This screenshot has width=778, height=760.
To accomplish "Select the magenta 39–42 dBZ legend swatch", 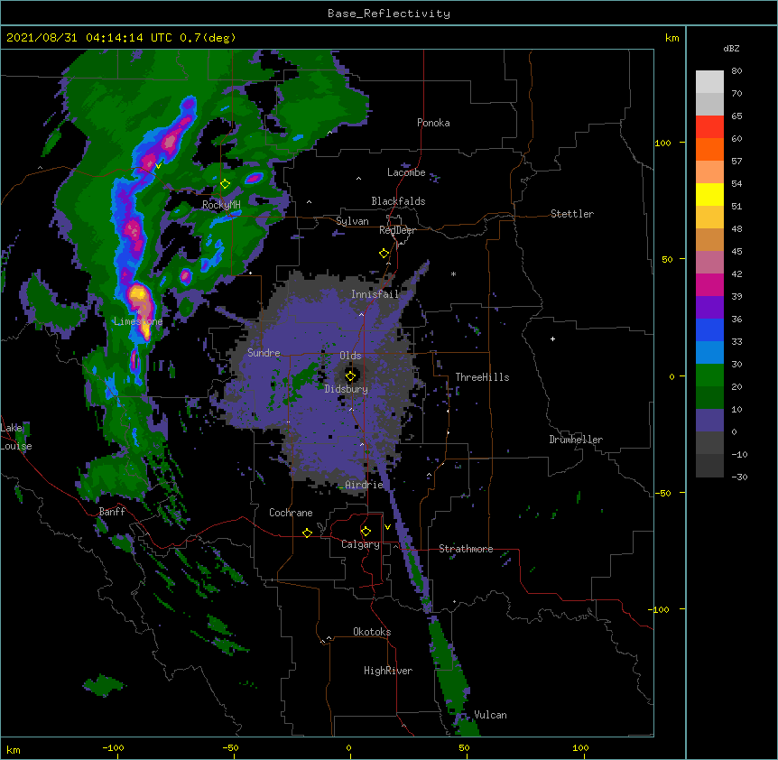I will click(709, 284).
